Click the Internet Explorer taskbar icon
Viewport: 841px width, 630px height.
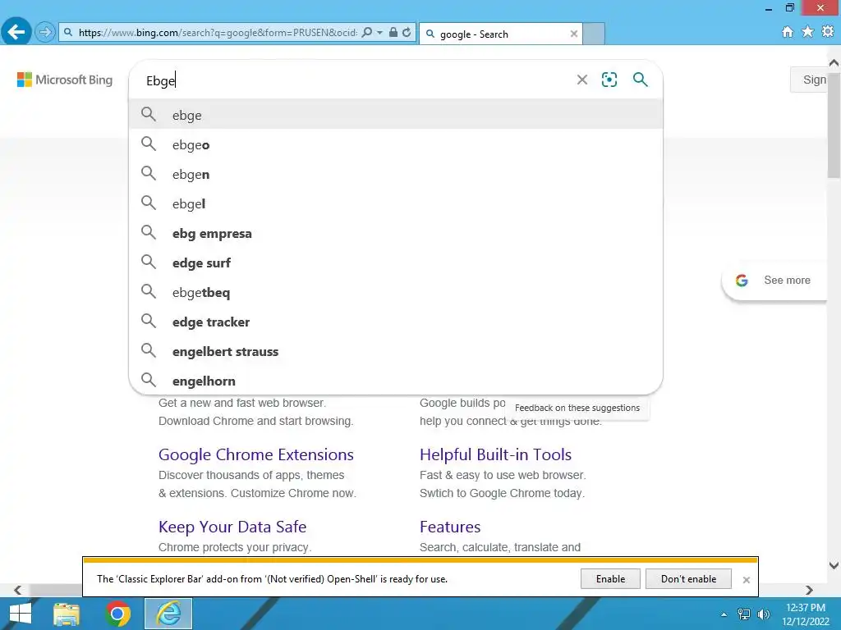168,614
